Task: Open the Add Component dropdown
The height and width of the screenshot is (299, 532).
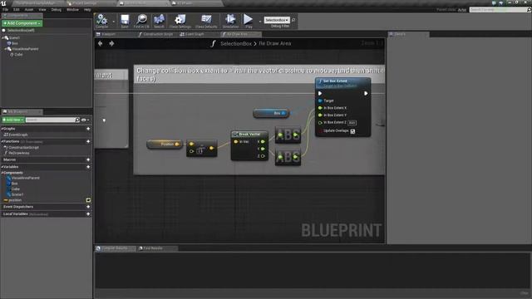Action: pos(22,23)
